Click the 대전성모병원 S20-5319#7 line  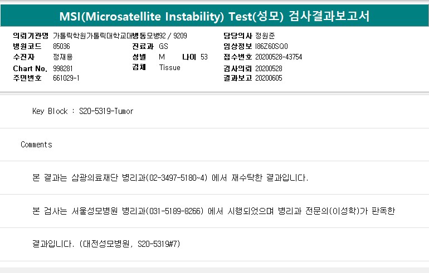pyautogui.click(x=107, y=244)
